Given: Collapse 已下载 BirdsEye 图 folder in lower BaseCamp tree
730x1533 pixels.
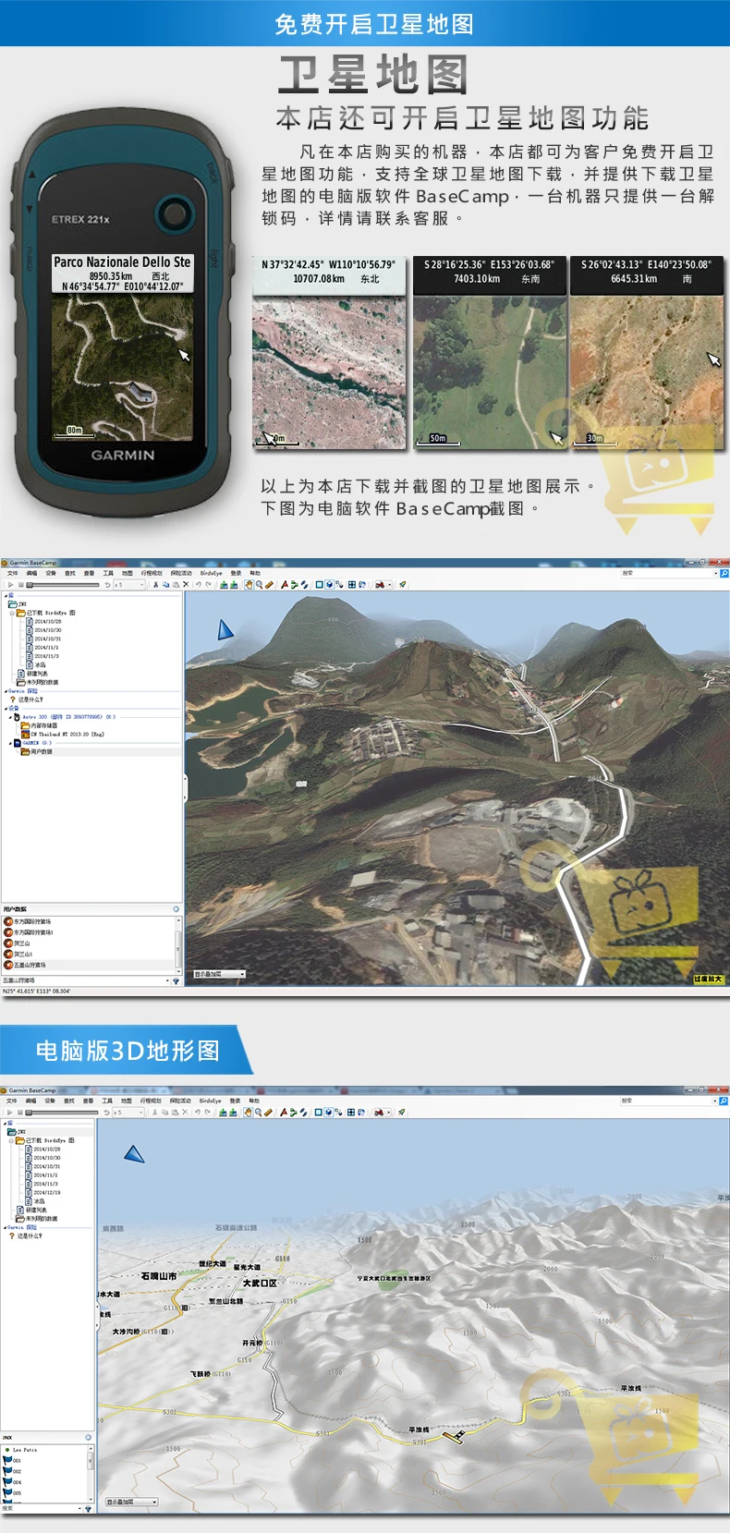Looking at the screenshot, I should (x=11, y=1140).
